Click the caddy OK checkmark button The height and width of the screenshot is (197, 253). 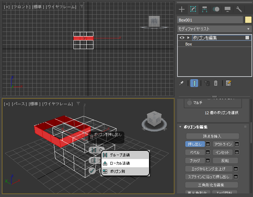pos(92,171)
